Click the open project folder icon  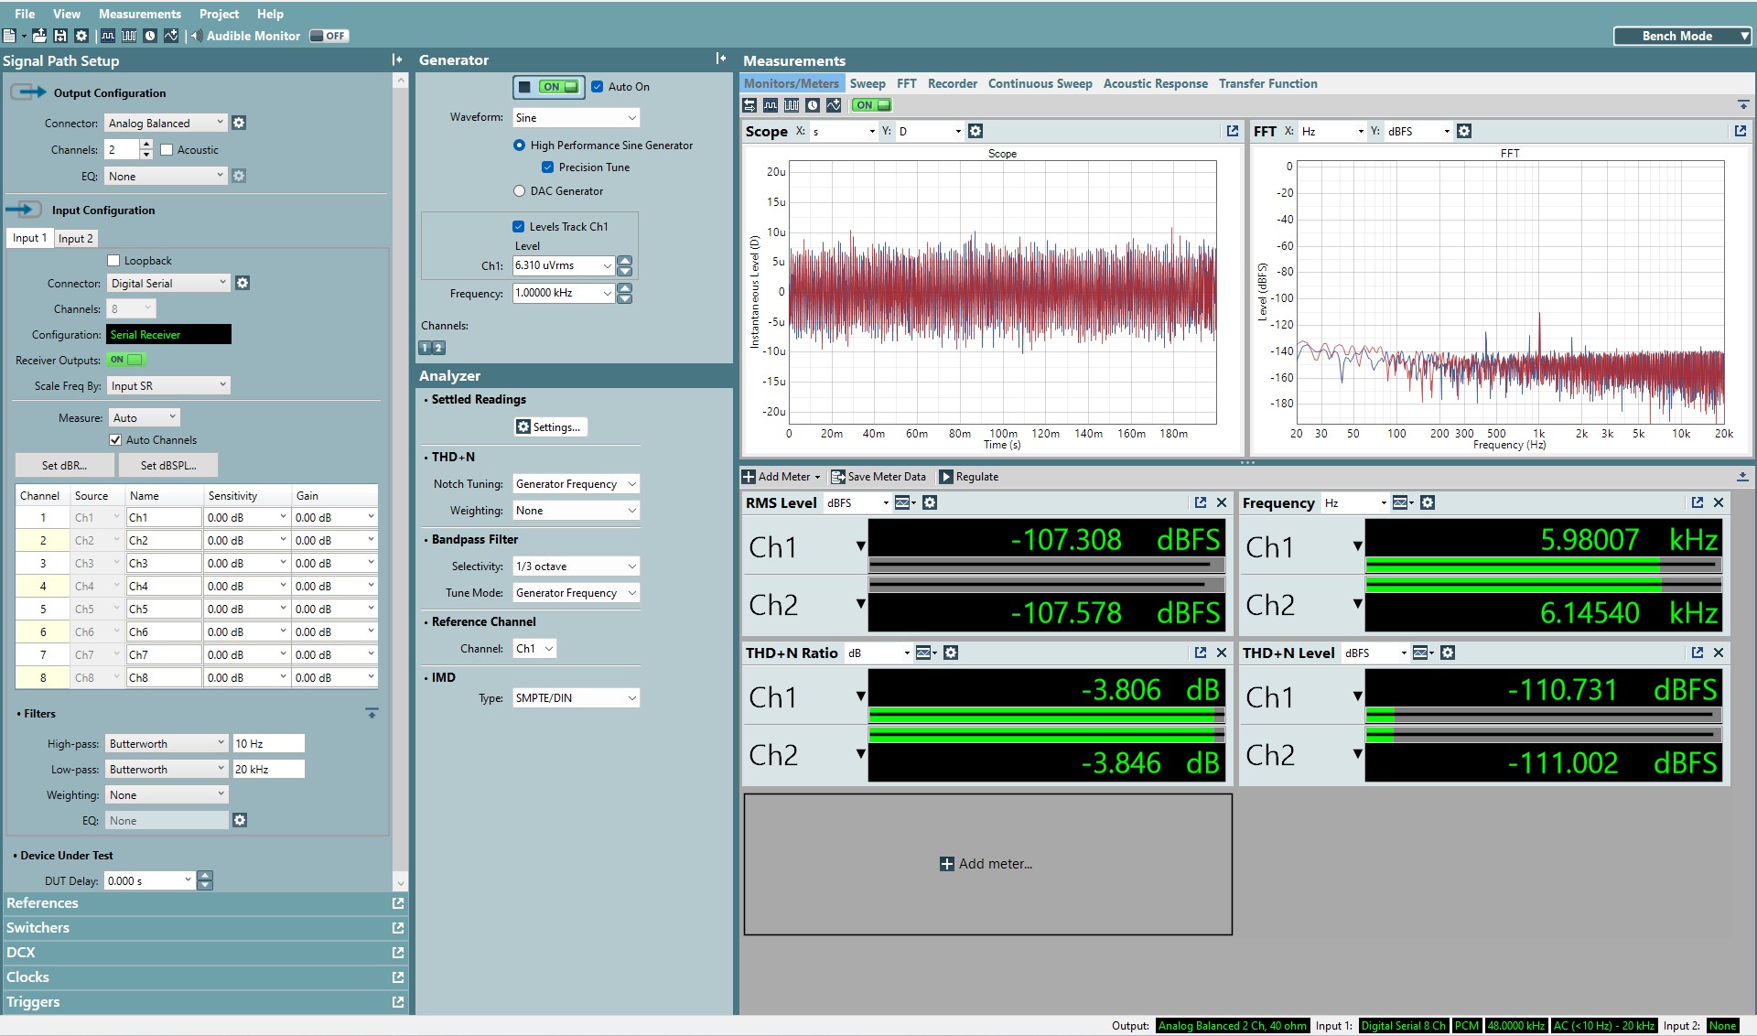click(39, 36)
